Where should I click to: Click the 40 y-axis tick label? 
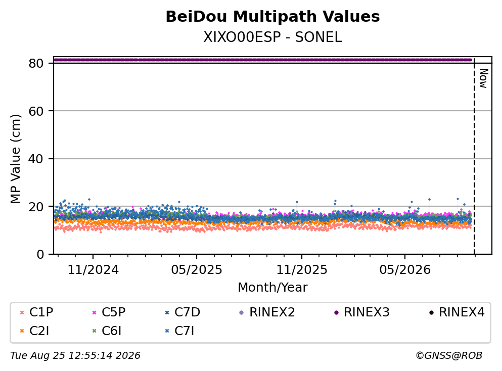[36, 159]
